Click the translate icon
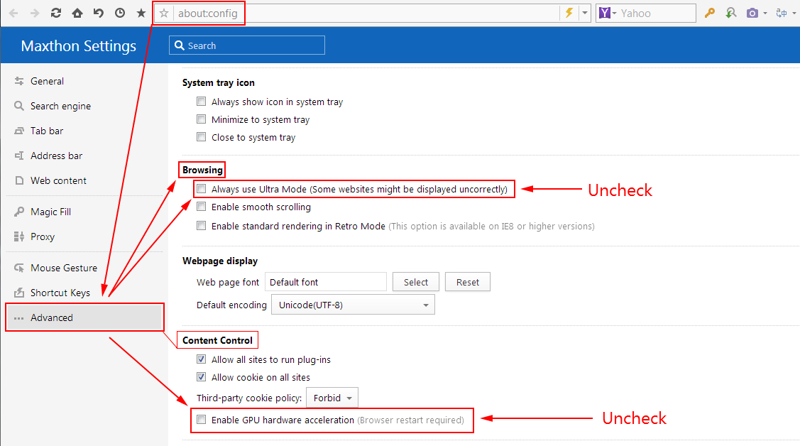Viewport: 800px width, 446px height. pyautogui.click(x=781, y=13)
